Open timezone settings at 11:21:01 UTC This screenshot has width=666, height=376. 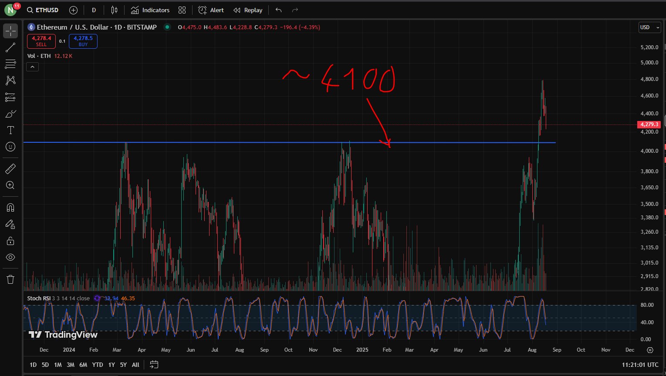pyautogui.click(x=640, y=365)
